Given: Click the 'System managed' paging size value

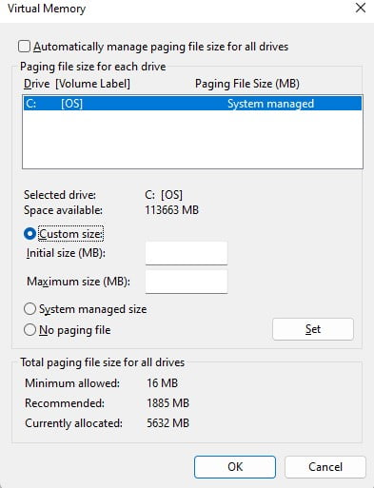Looking at the screenshot, I should pos(270,104).
